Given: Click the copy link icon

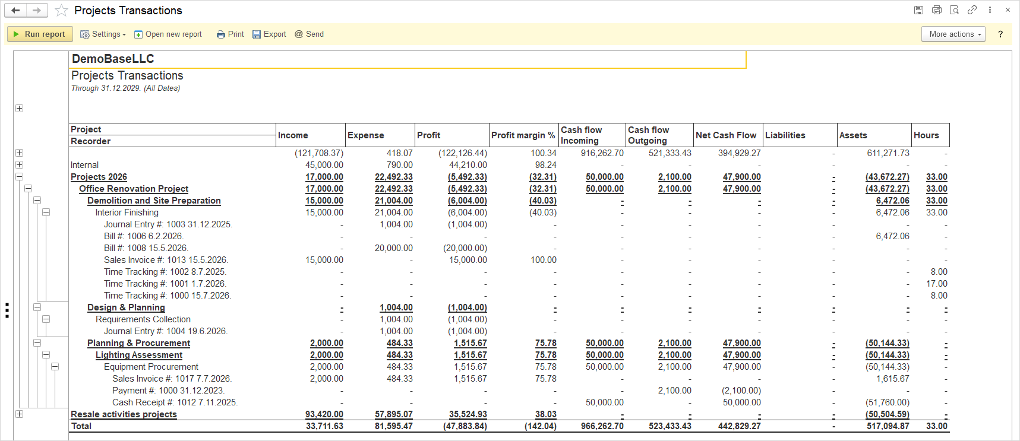Looking at the screenshot, I should point(972,10).
